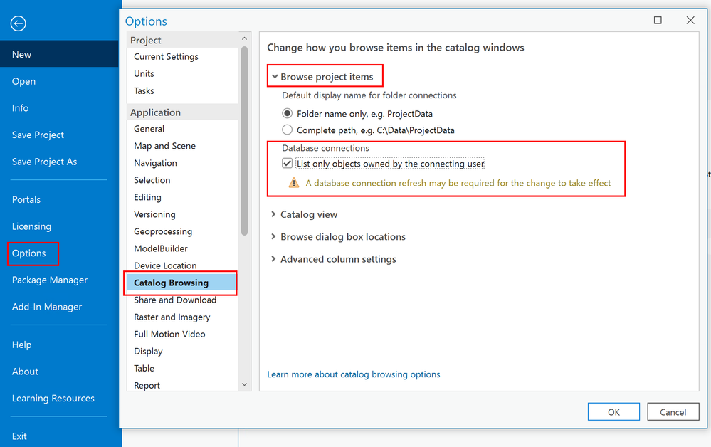Collapse the Browse project items section
Image resolution: width=711 pixels, height=447 pixels.
click(275, 77)
